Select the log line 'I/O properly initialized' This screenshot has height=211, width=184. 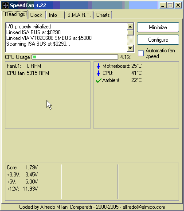pos(29,27)
